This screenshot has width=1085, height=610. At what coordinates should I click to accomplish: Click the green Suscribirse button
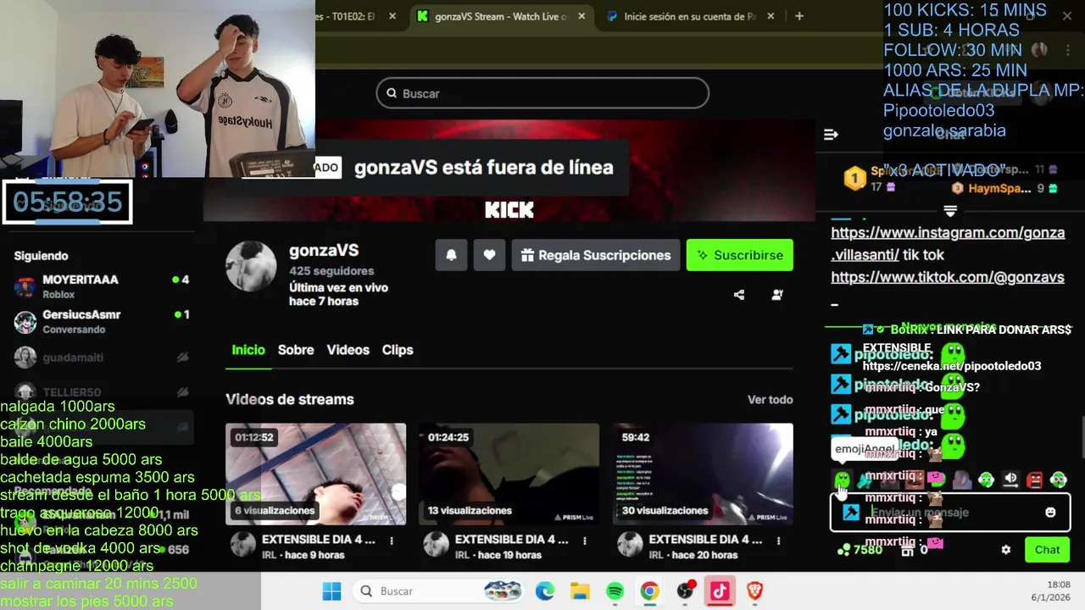[739, 255]
